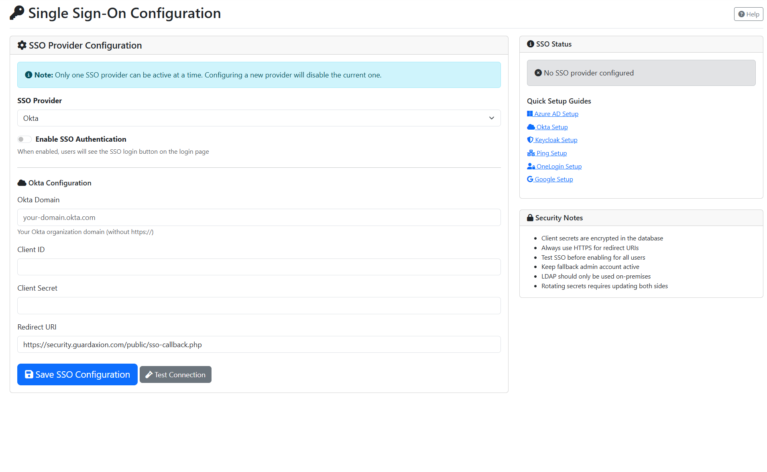Viewport: 767px width, 472px height.
Task: Click the error icon beside No SSO provider configured
Action: pos(538,73)
